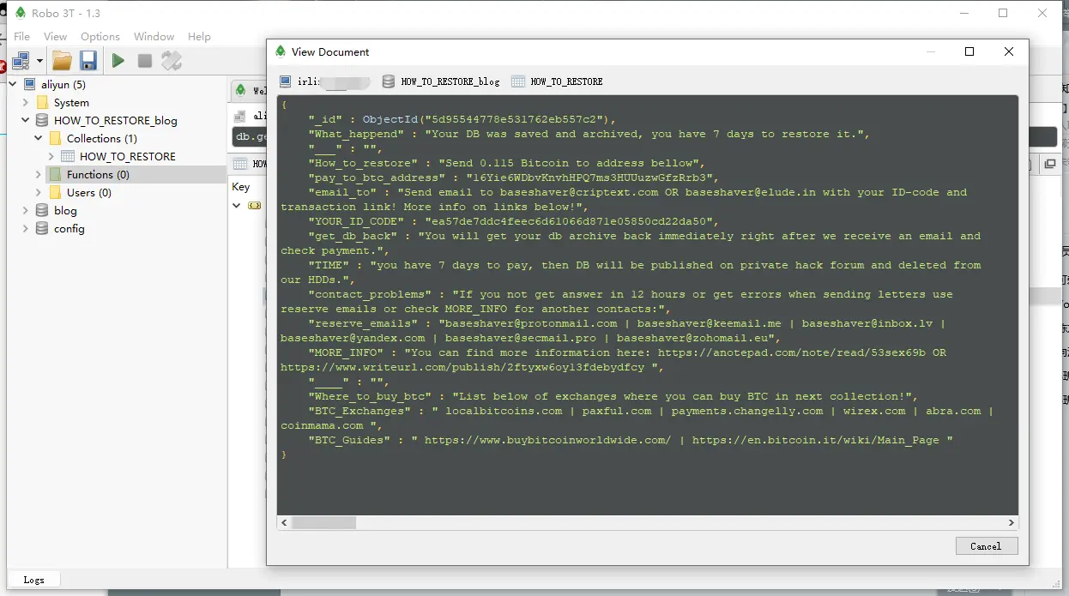Open the View menu
This screenshot has width=1069, height=596.
pyautogui.click(x=55, y=36)
